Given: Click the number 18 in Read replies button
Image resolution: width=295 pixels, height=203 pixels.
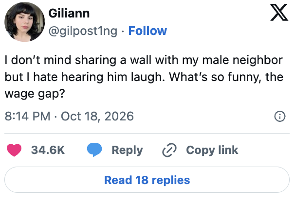Looking at the screenshot, I should [142, 180].
